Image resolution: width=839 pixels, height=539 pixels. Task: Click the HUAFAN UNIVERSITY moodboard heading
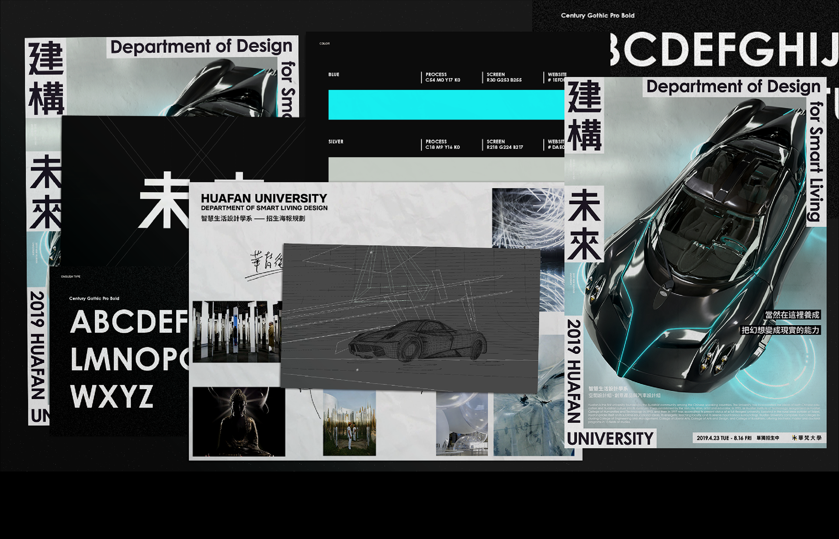263,198
